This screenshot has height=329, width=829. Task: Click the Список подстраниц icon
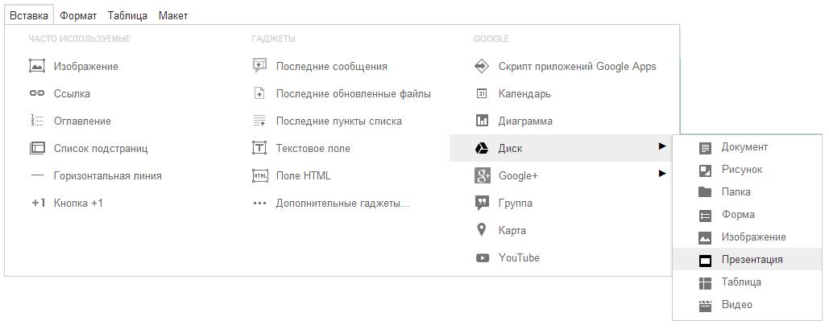37,148
